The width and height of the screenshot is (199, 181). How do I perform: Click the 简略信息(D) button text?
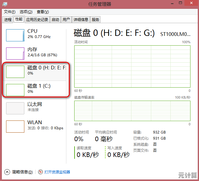[22, 172]
